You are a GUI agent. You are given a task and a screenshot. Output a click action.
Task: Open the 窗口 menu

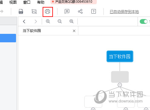coord(27,2)
